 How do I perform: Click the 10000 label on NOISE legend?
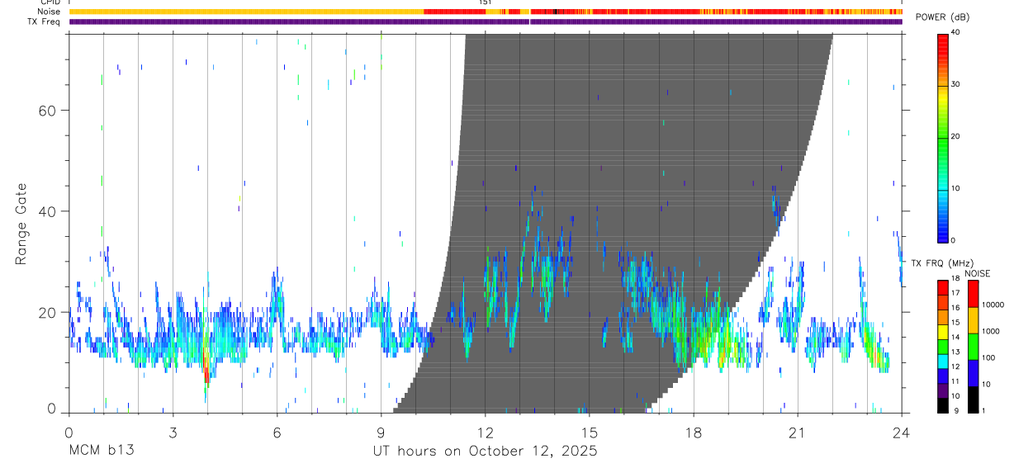(x=992, y=305)
